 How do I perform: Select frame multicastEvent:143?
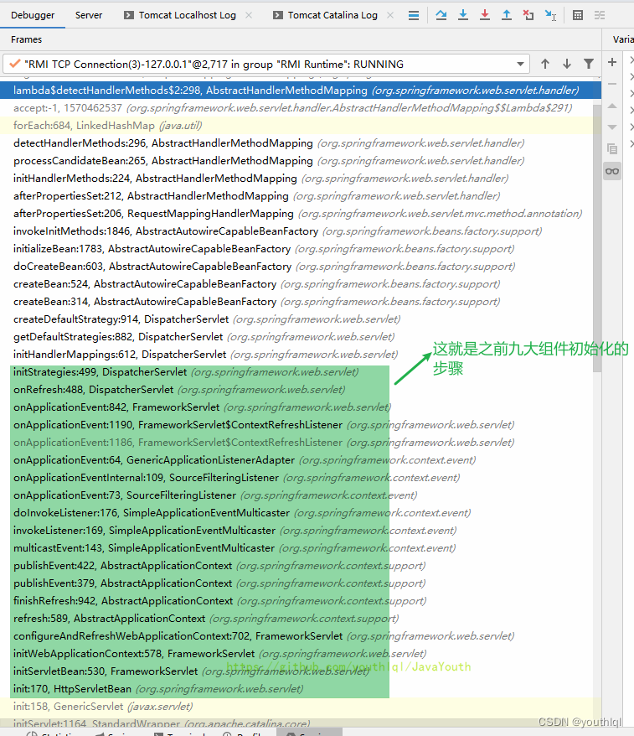(296, 547)
